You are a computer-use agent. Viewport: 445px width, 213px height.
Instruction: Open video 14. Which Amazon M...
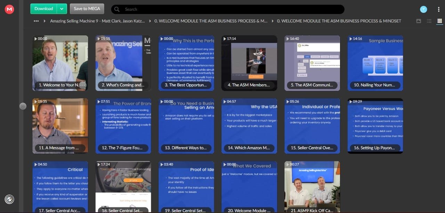(x=249, y=126)
